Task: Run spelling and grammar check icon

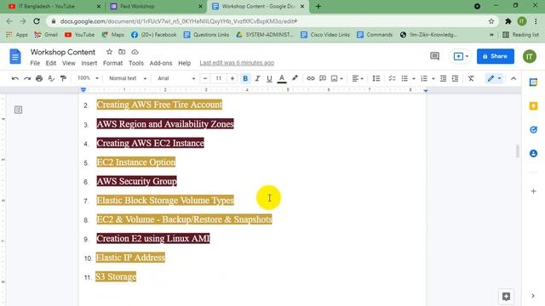Action: [x=51, y=78]
